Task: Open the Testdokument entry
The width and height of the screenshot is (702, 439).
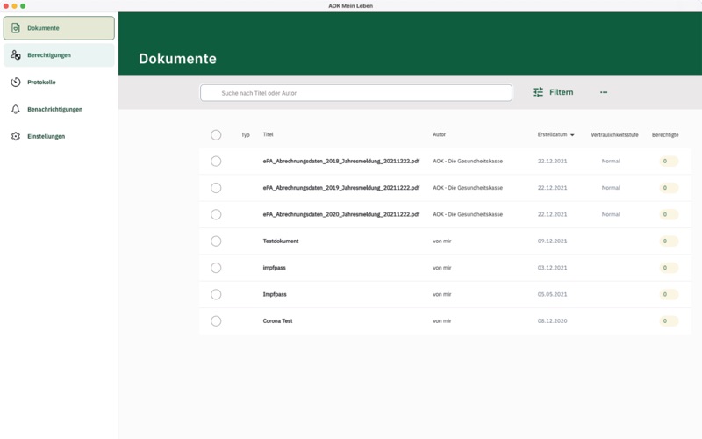Action: tap(281, 241)
